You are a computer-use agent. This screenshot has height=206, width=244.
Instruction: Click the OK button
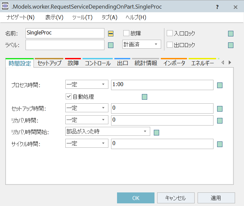click(136, 198)
